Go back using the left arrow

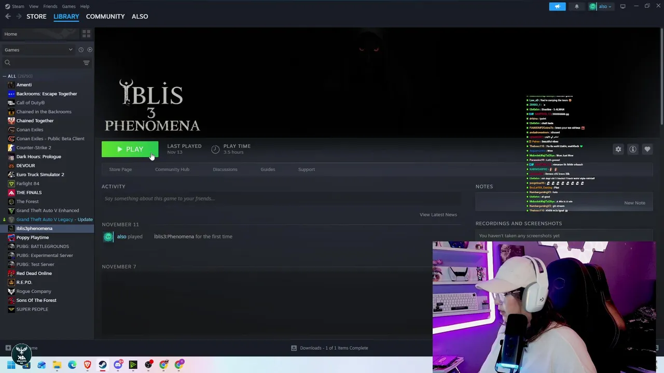(x=8, y=17)
